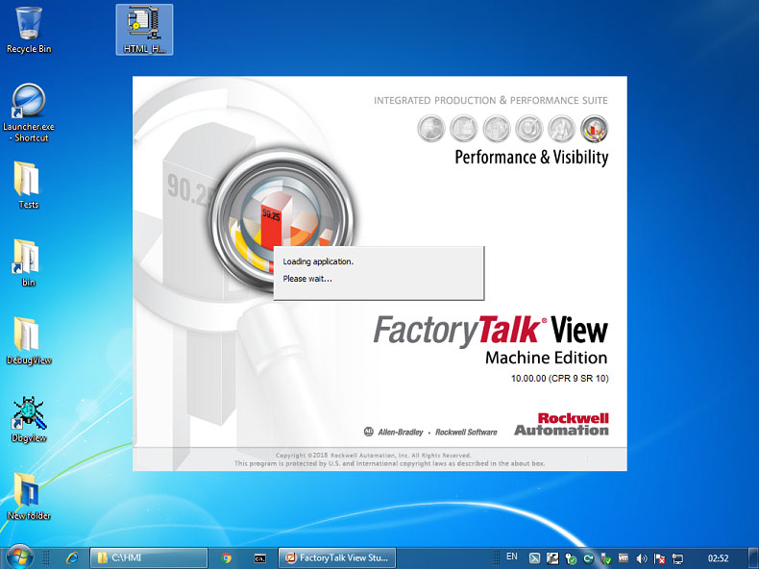Switch to FactoryTalk View Studio taskbar button

(x=337, y=557)
